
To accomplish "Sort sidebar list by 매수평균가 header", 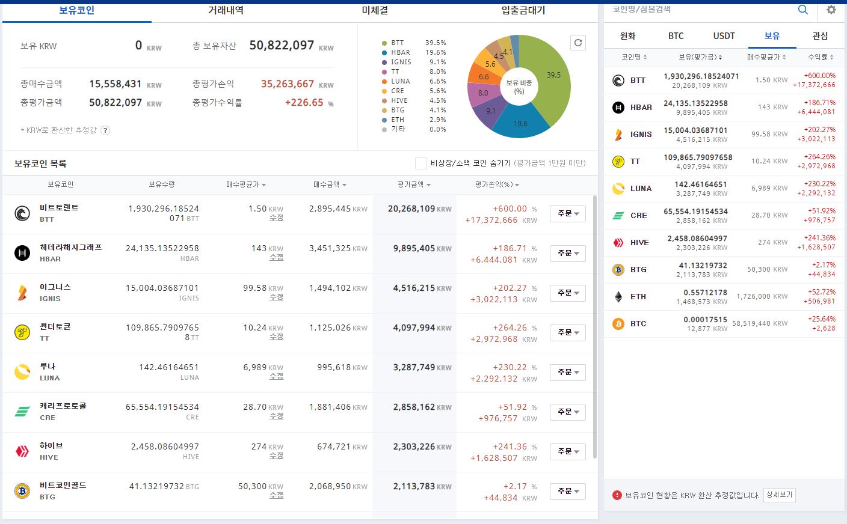I will (x=766, y=57).
